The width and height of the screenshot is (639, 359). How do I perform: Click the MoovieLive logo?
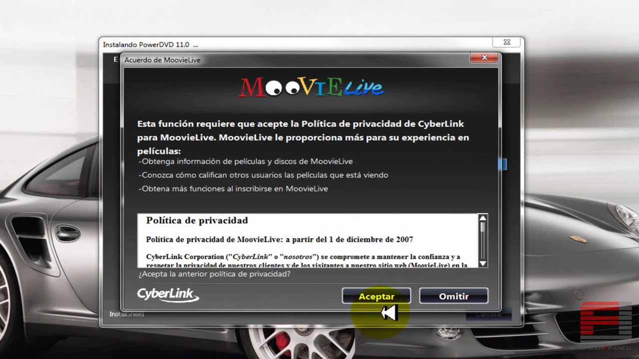[311, 87]
